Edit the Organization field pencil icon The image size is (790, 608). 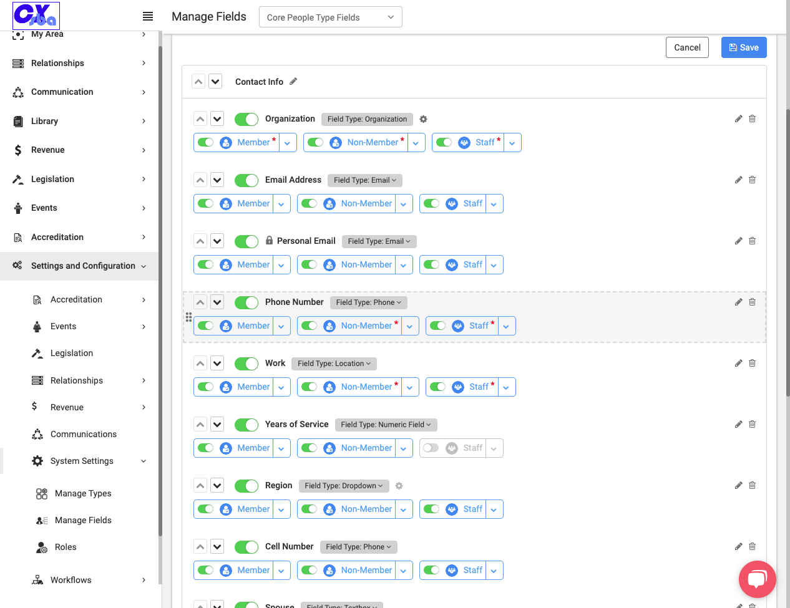coord(738,118)
